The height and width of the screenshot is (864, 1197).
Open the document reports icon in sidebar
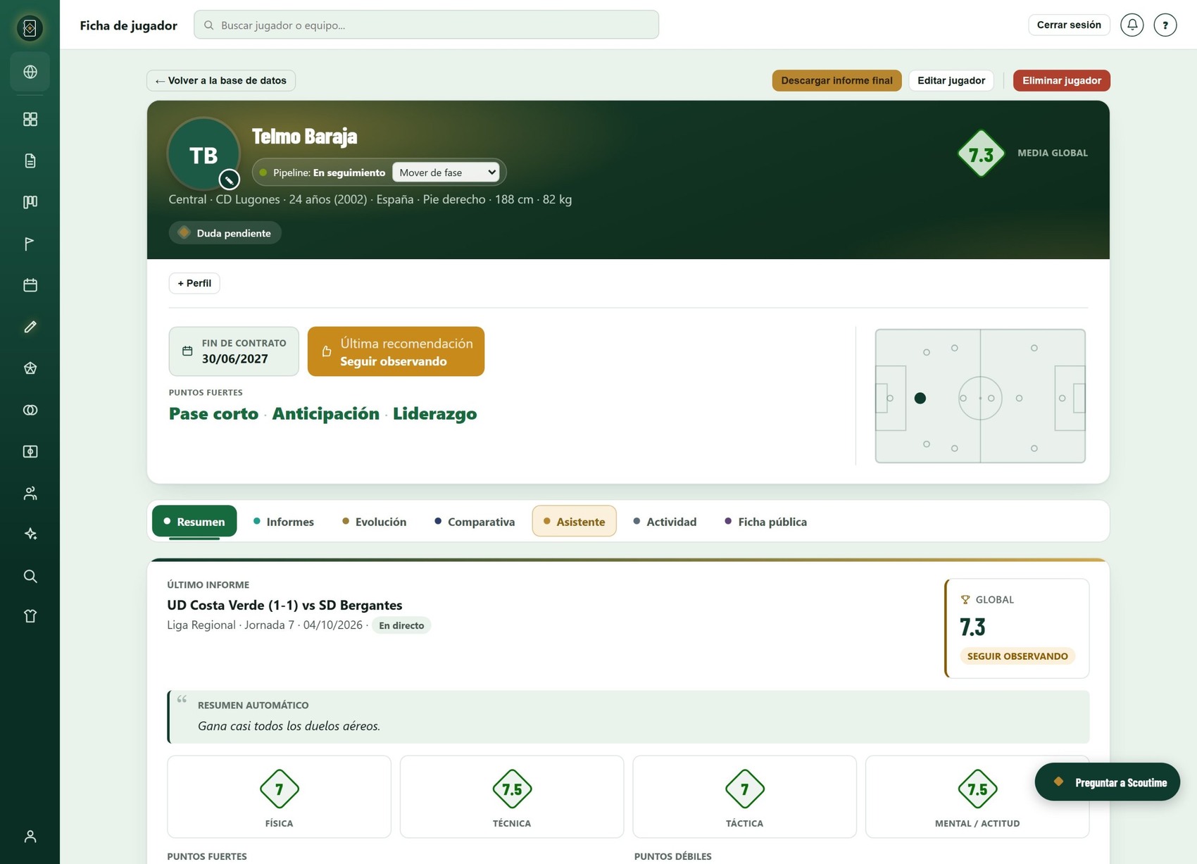pos(30,161)
